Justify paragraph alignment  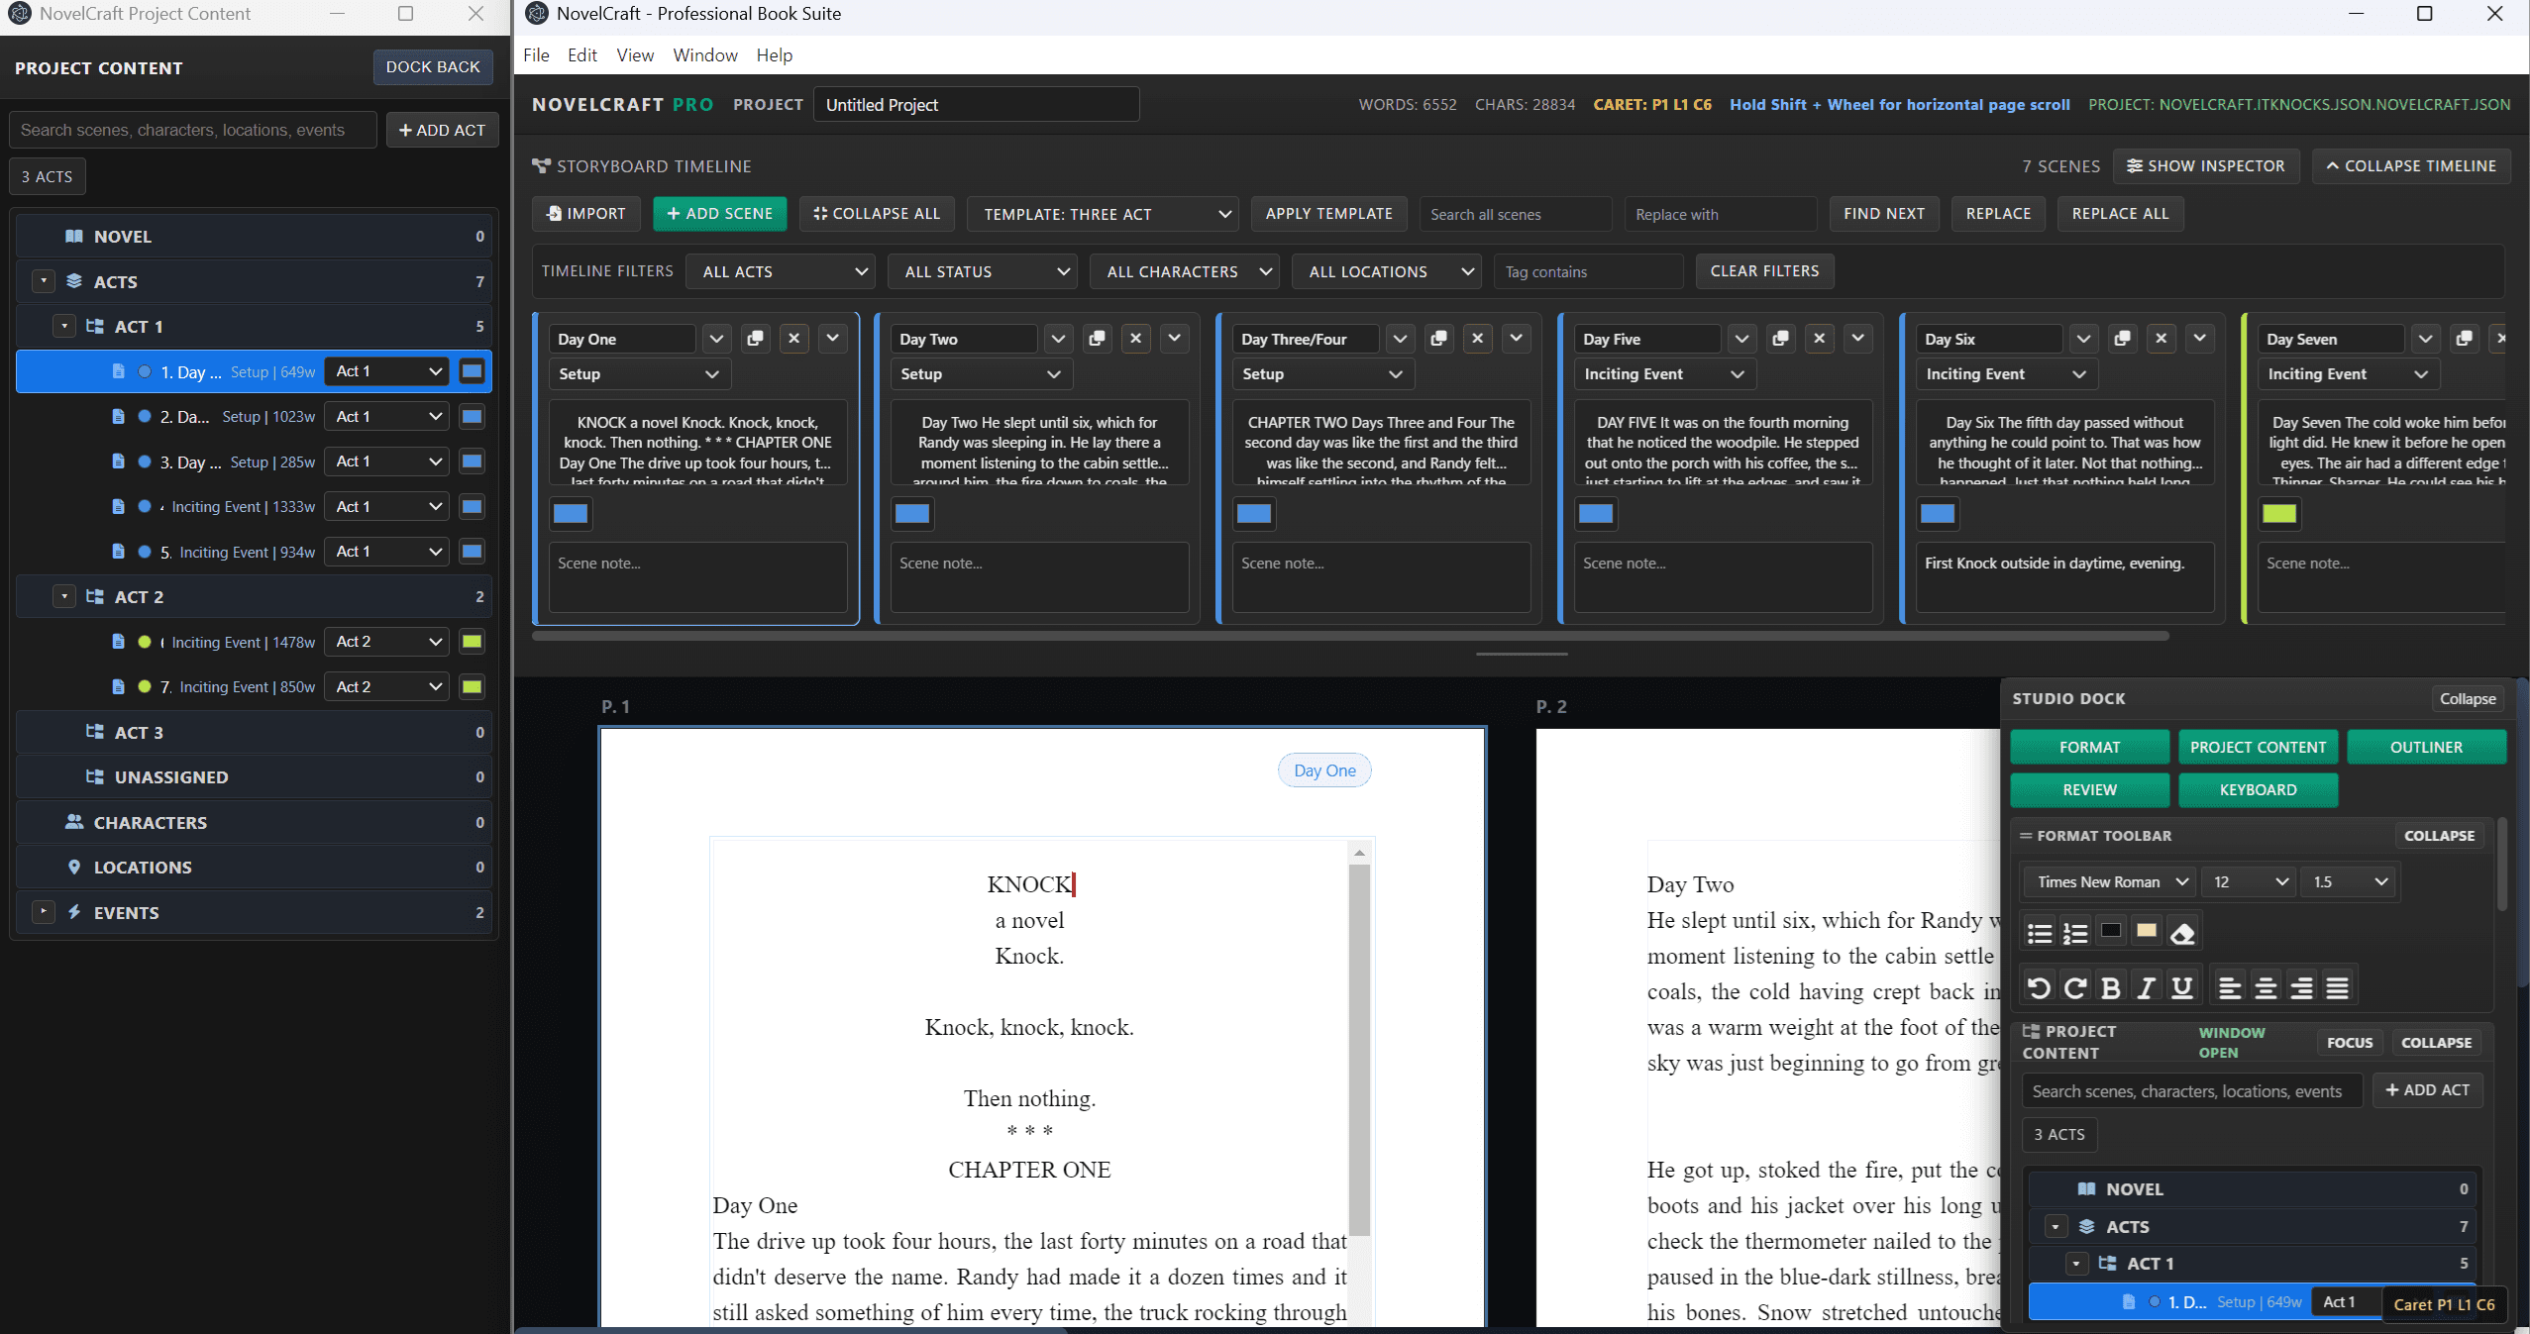tap(2338, 986)
